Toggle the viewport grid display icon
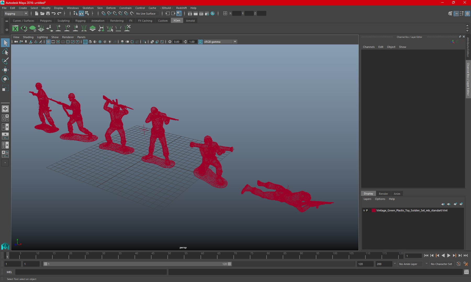This screenshot has width=471, height=282. pyautogui.click(x=48, y=42)
